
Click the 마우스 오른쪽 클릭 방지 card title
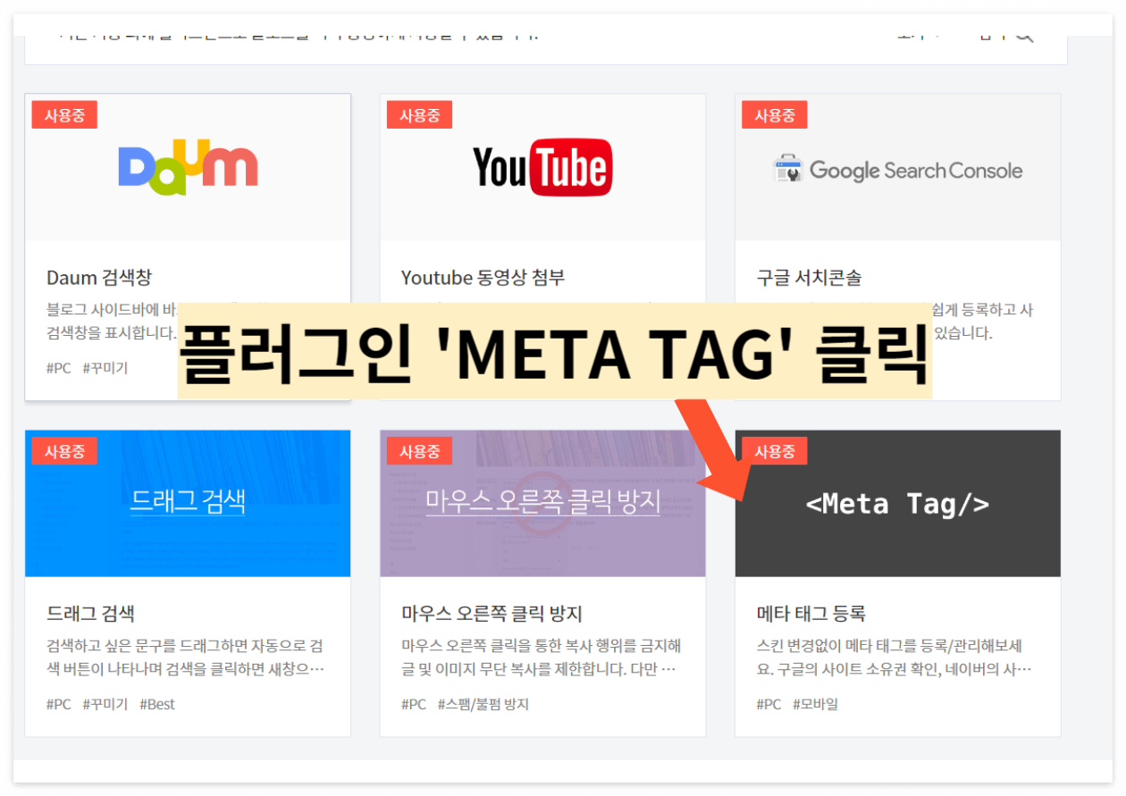492,614
